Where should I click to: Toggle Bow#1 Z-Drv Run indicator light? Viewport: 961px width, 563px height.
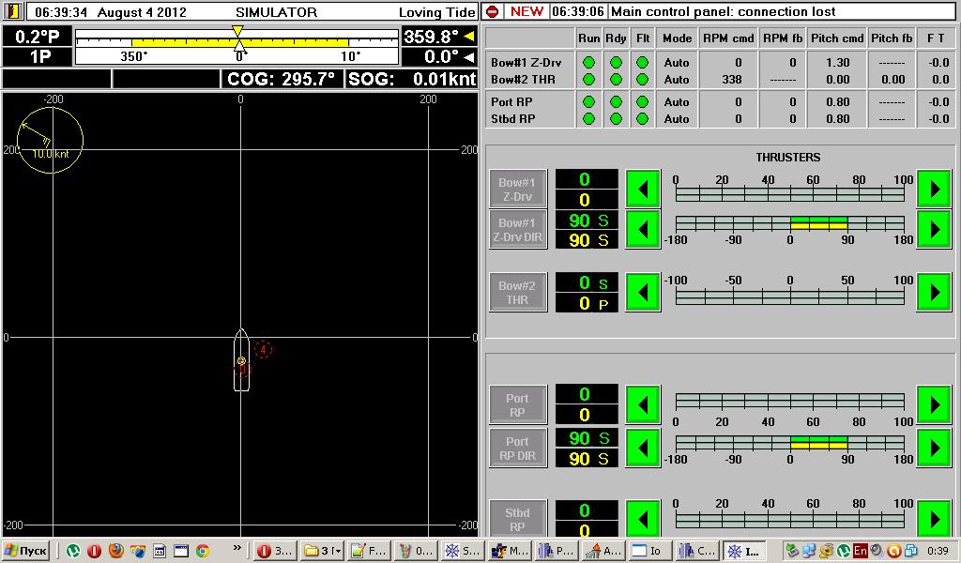point(589,63)
